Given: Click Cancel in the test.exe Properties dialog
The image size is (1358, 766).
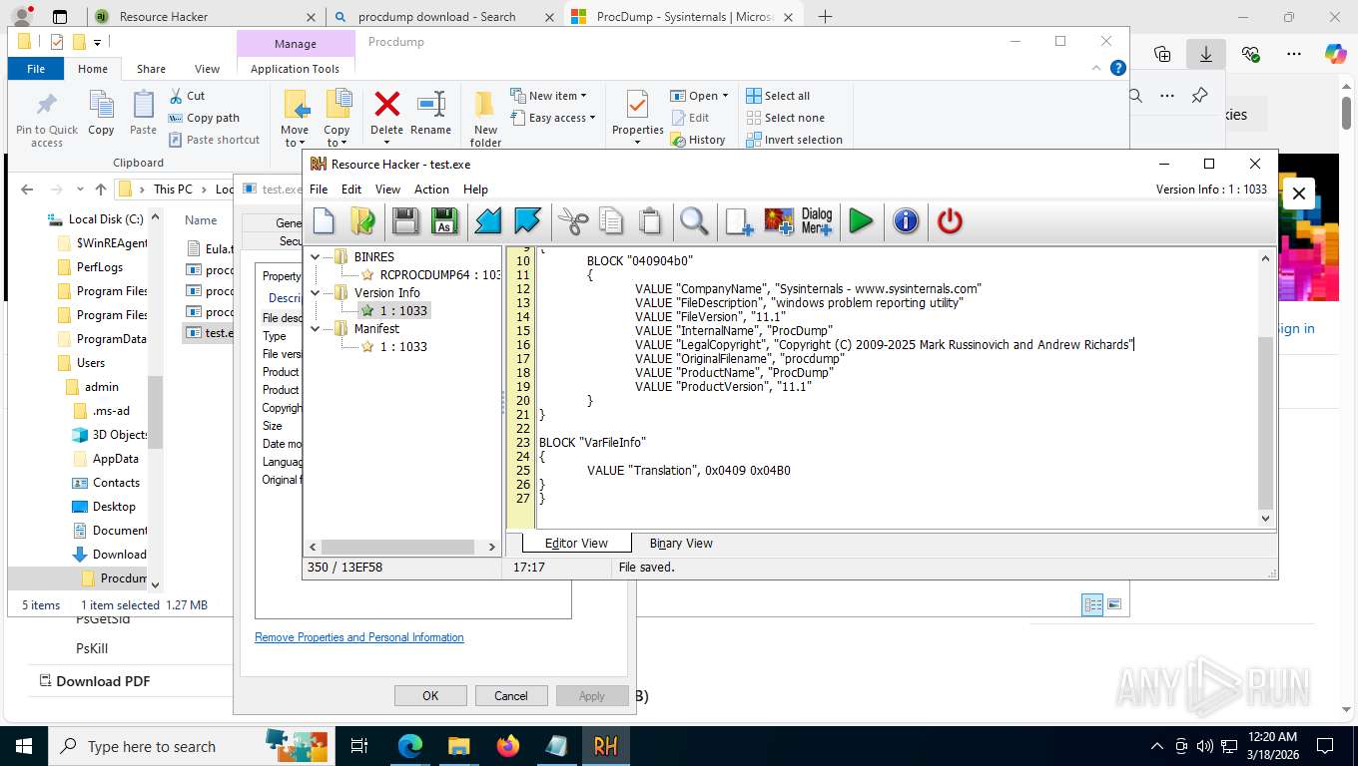Looking at the screenshot, I should (511, 695).
